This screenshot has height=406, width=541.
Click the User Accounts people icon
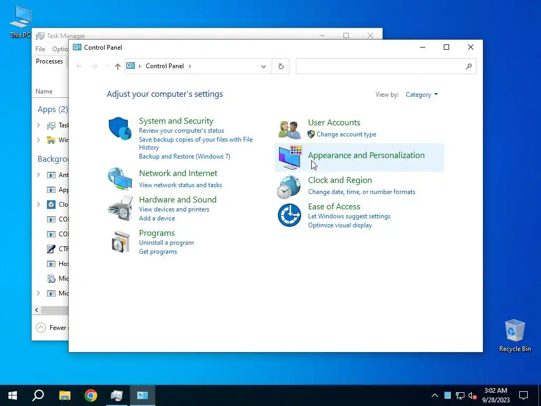tap(289, 130)
